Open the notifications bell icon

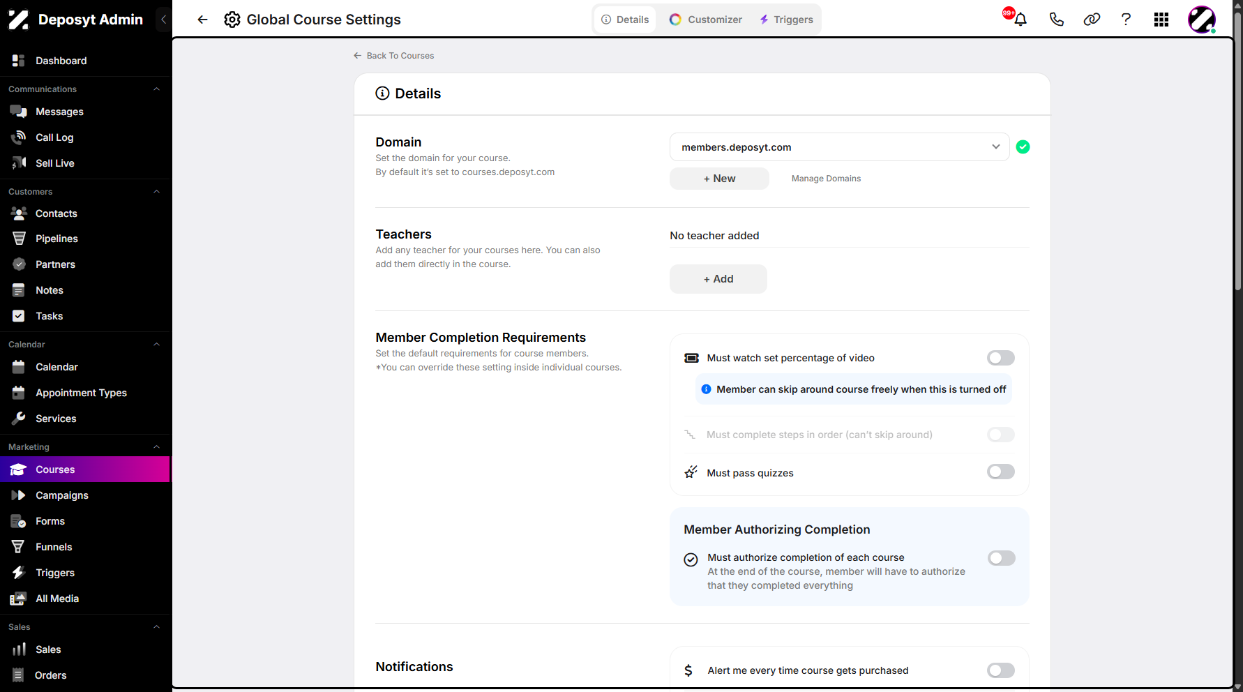click(x=1020, y=20)
